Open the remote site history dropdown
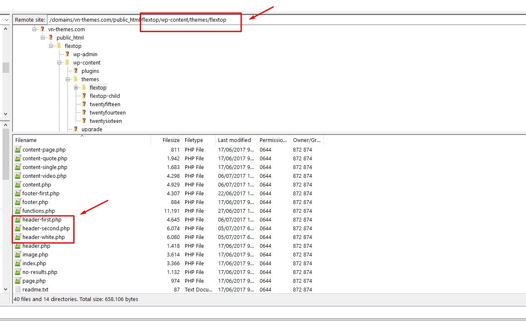Image resolution: width=526 pixels, height=321 pixels. 6,19
